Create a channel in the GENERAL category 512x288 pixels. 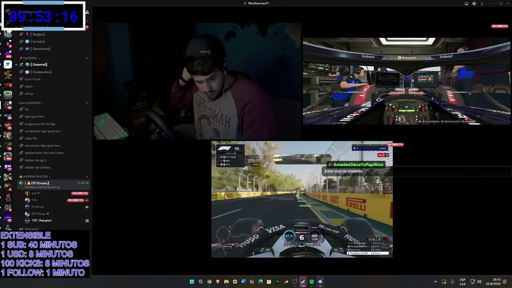click(87, 58)
